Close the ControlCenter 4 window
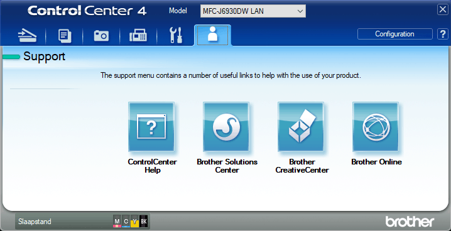Viewport: 451px width, 231px height. click(x=443, y=10)
